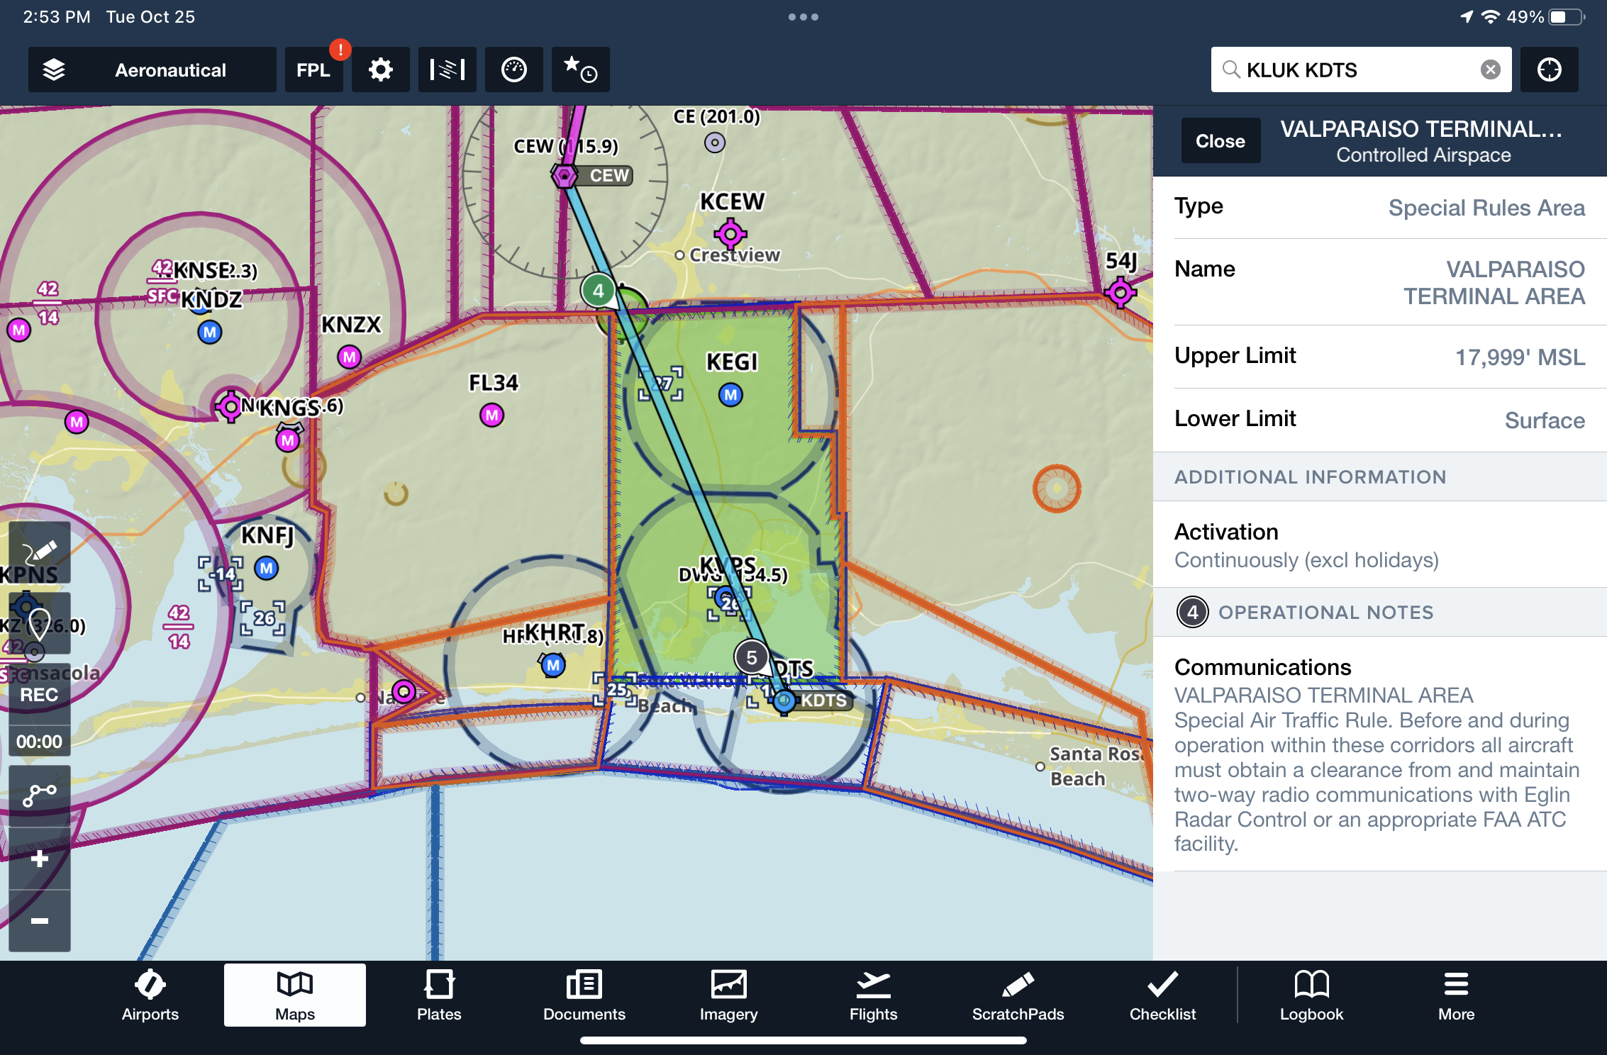Select route waypoint marker 4

pyautogui.click(x=599, y=291)
